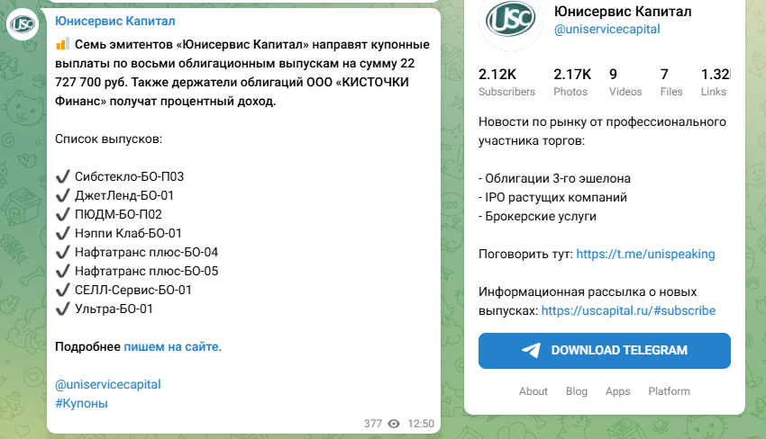
Task: Click the checkmark next to ПЮДМ-БО-П02
Action: coord(62,215)
